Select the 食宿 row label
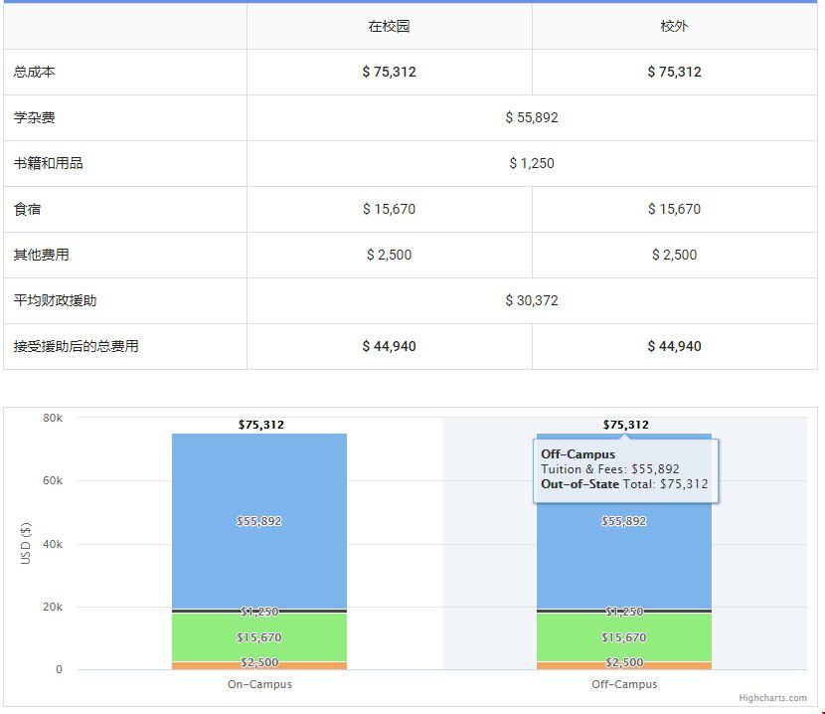 pos(28,209)
